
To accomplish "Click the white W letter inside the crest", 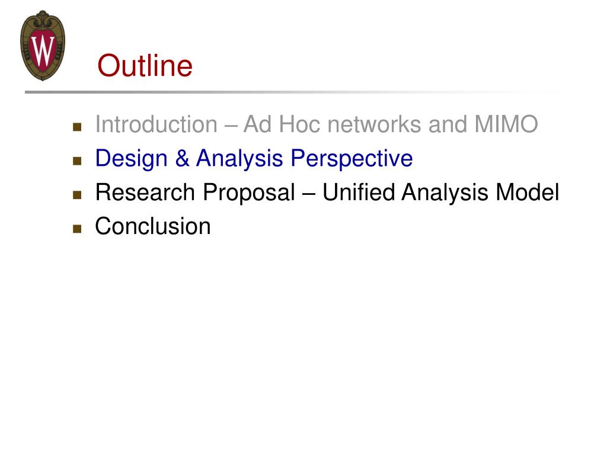I will (x=43, y=50).
